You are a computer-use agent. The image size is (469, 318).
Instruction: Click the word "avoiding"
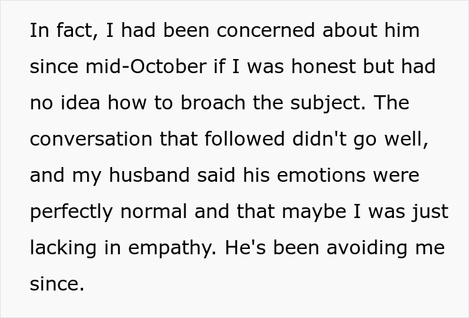tap(366, 249)
